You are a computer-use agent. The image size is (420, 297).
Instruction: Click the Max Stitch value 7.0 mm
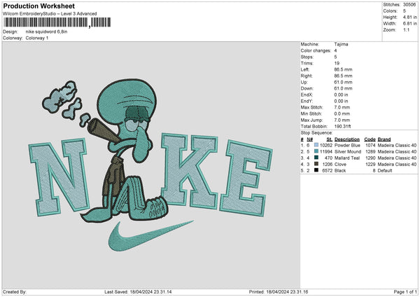tap(342, 107)
